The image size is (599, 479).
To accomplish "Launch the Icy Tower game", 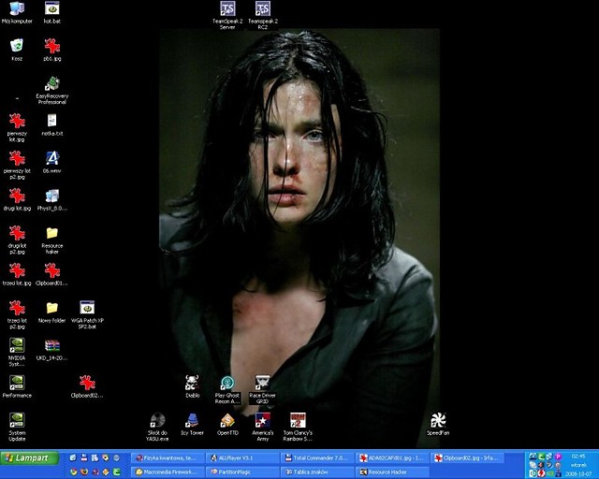I will click(x=192, y=425).
